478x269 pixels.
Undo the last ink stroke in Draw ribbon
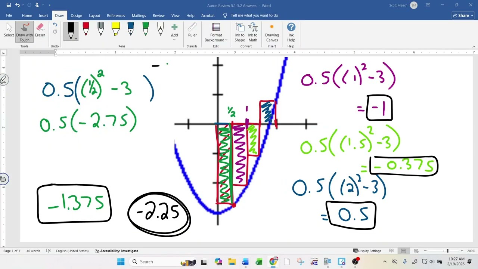55,25
